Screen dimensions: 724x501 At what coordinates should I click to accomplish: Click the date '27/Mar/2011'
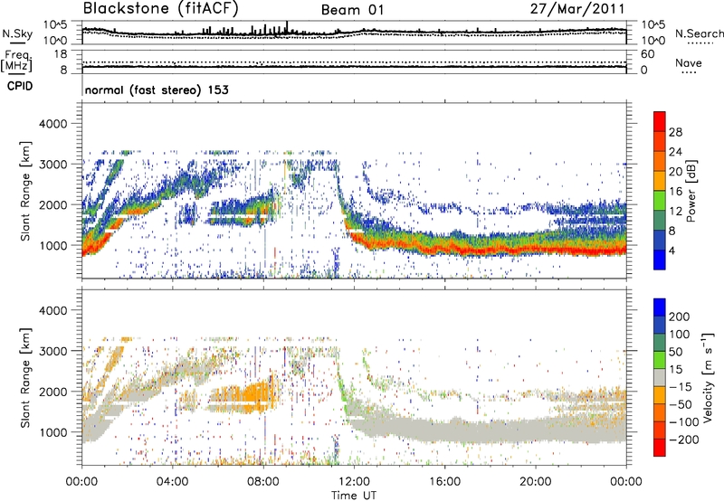coord(577,9)
